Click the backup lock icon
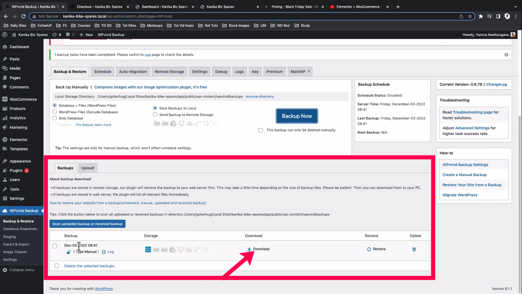This screenshot has width=522, height=294. [68, 252]
